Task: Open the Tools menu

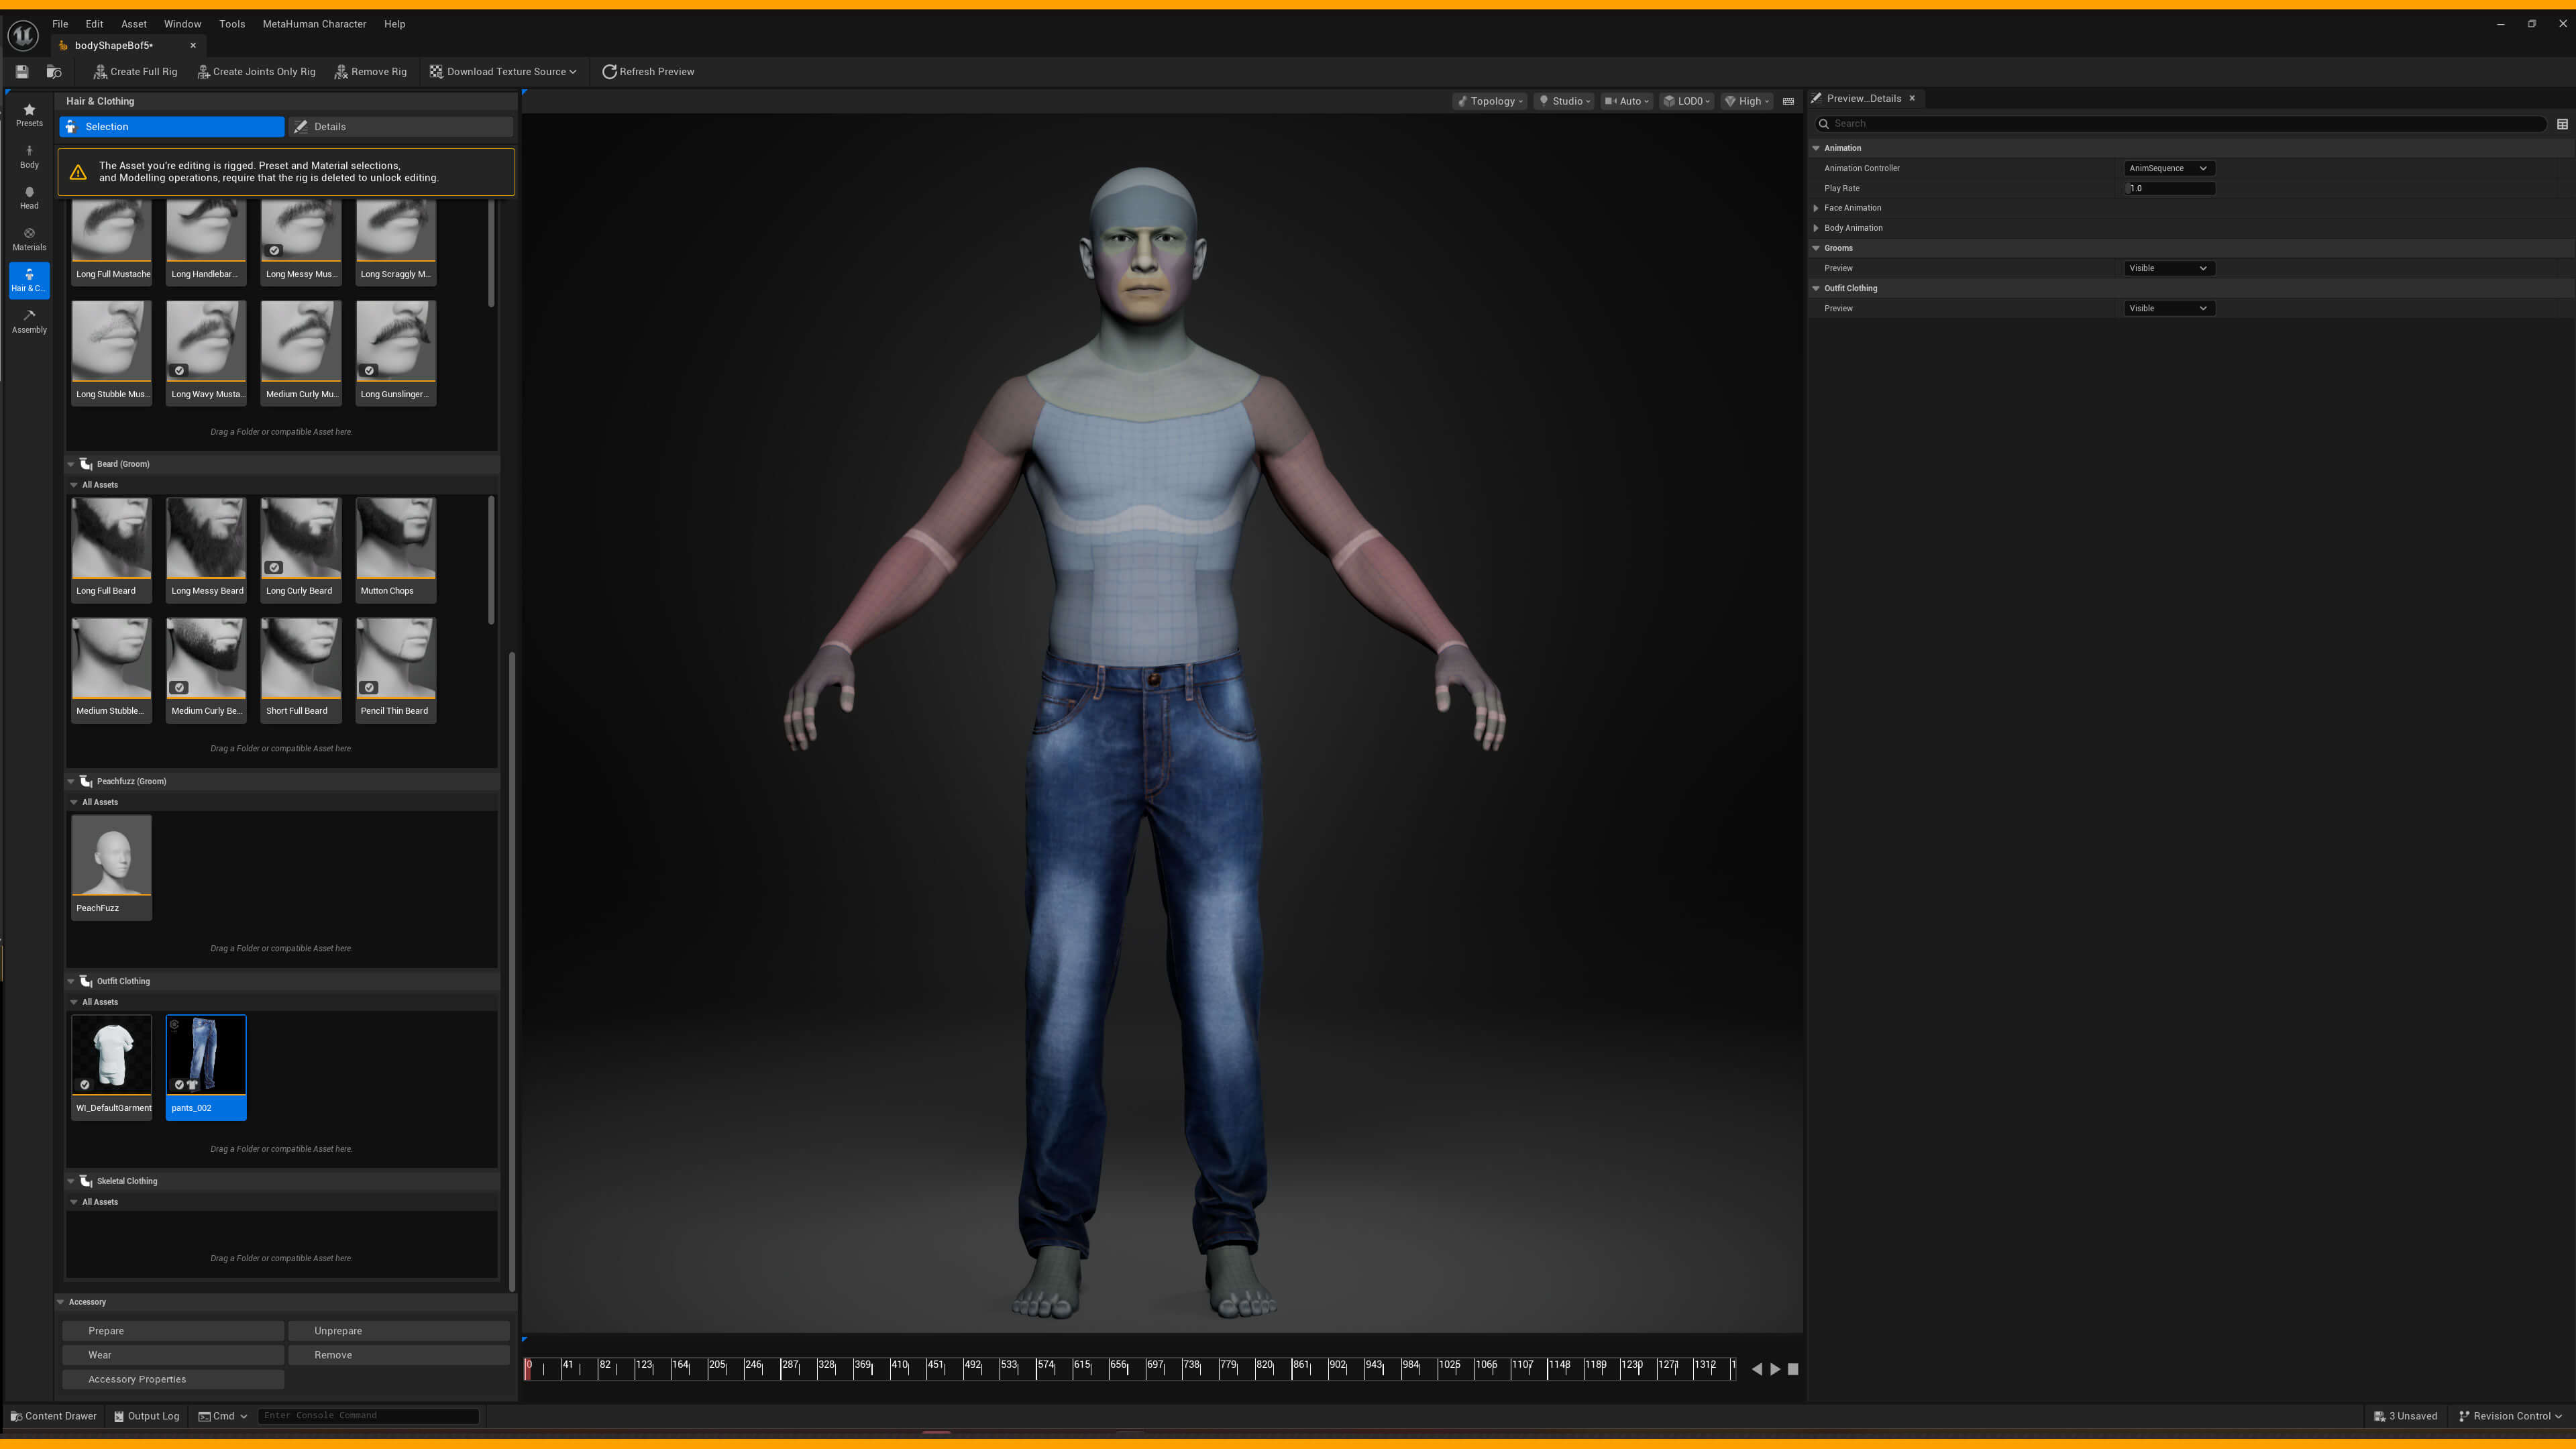Action: pos(232,24)
